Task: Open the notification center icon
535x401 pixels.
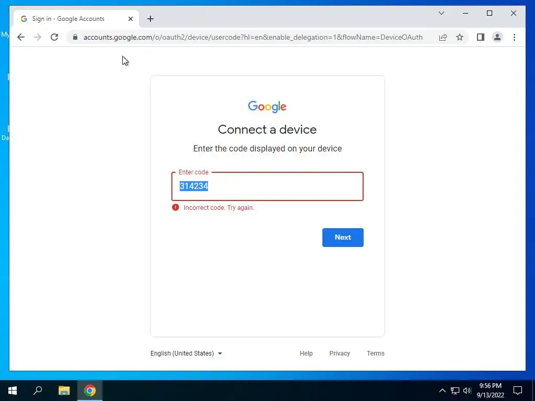Action: coord(518,391)
